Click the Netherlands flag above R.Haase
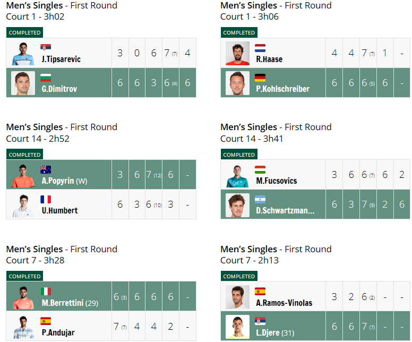Viewport: 412px width, 342px height. point(260,48)
